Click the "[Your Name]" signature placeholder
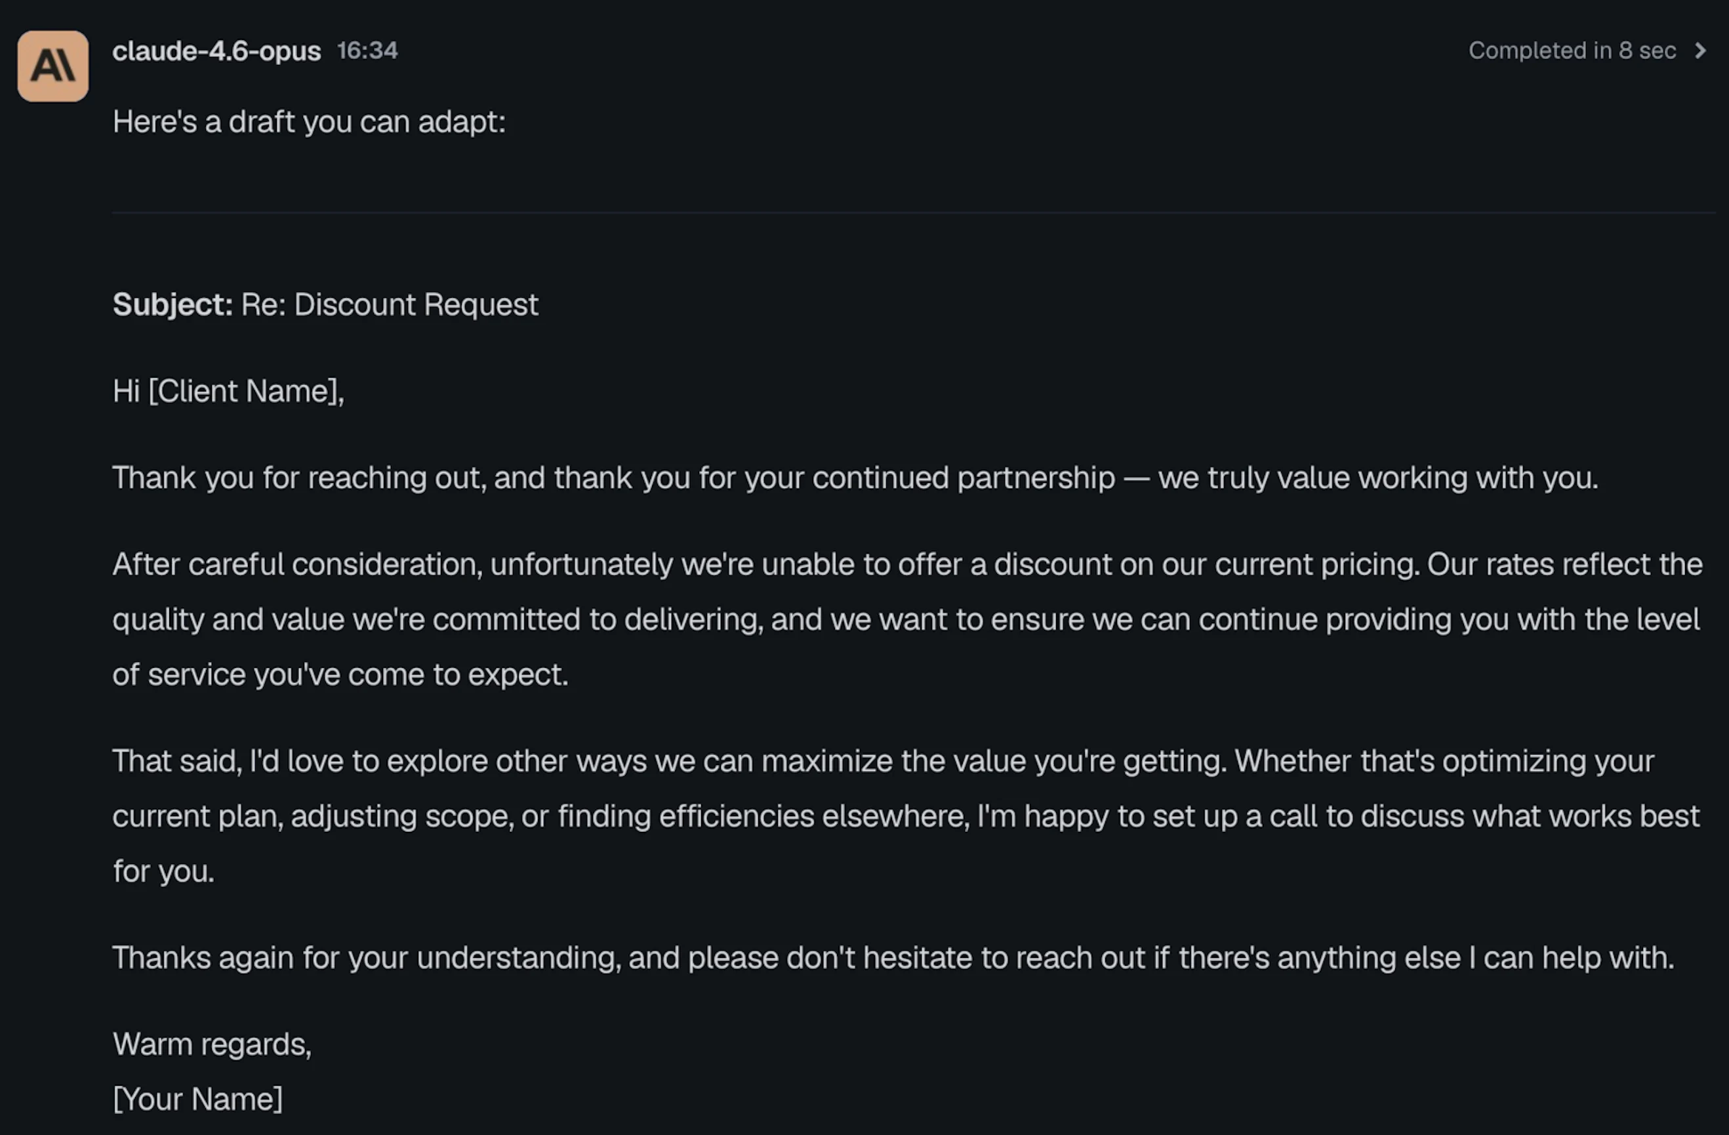This screenshot has width=1729, height=1135. click(x=197, y=1100)
